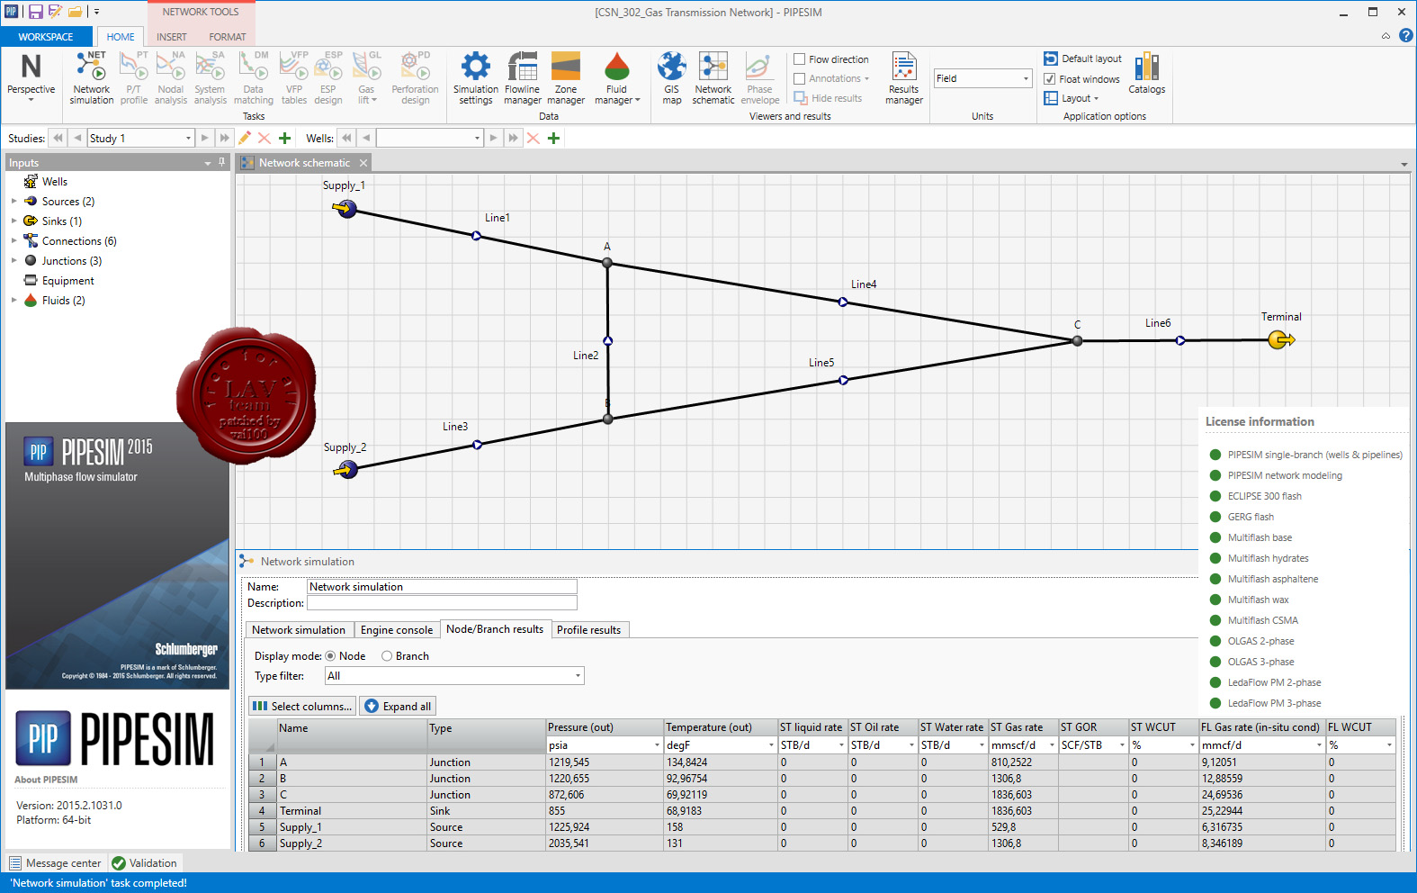Image resolution: width=1417 pixels, height=893 pixels.
Task: Open Simulation settings
Action: point(476,78)
